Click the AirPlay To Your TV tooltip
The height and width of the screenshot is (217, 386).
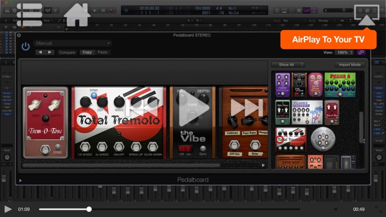point(328,40)
